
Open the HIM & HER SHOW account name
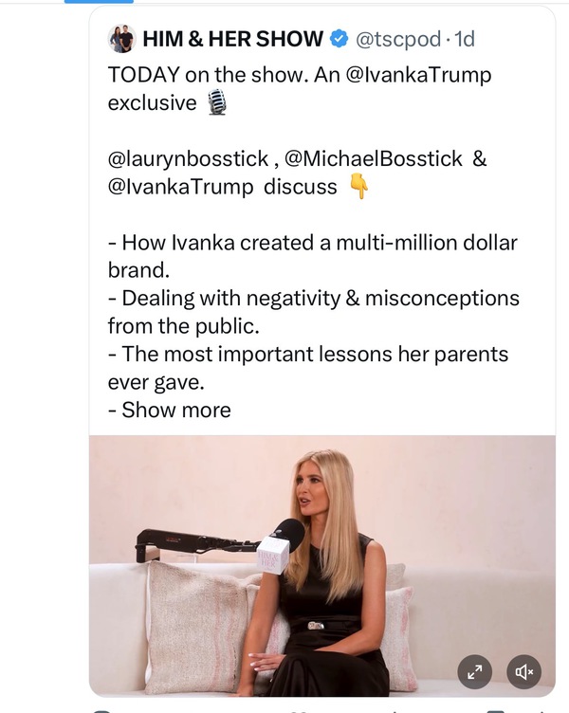(231, 39)
